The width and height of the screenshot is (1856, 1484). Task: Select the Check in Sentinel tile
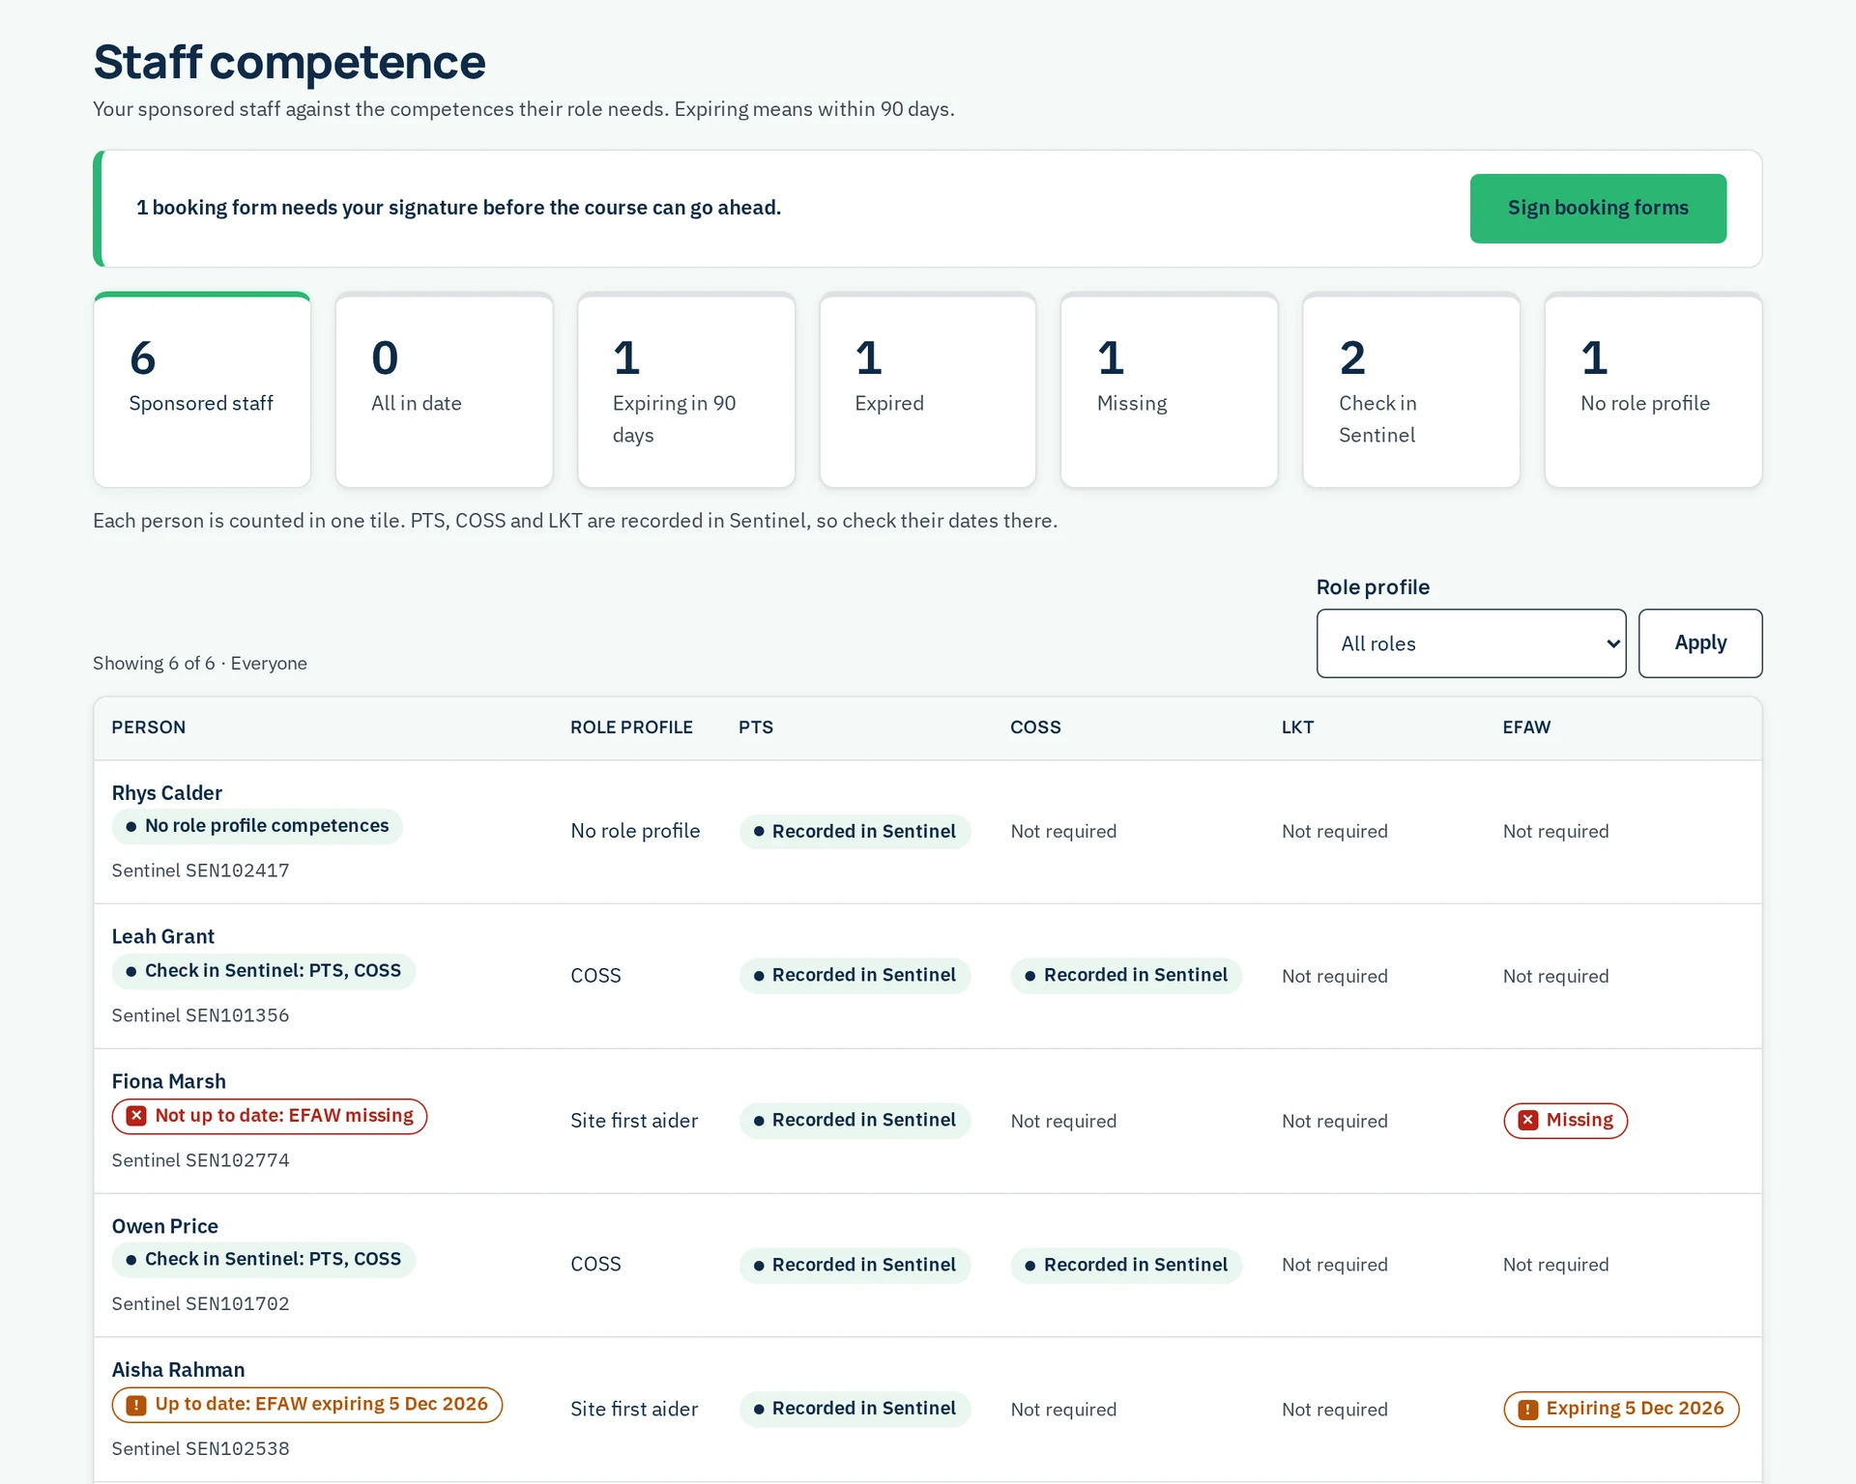click(1411, 390)
